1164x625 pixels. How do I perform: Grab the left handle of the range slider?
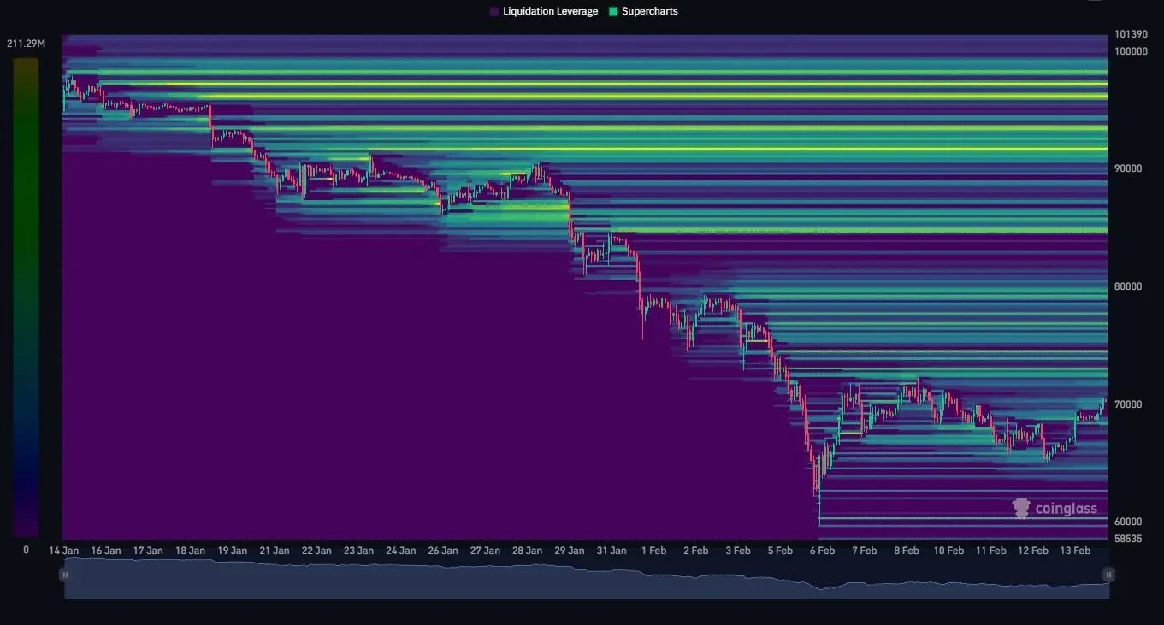pyautogui.click(x=65, y=575)
